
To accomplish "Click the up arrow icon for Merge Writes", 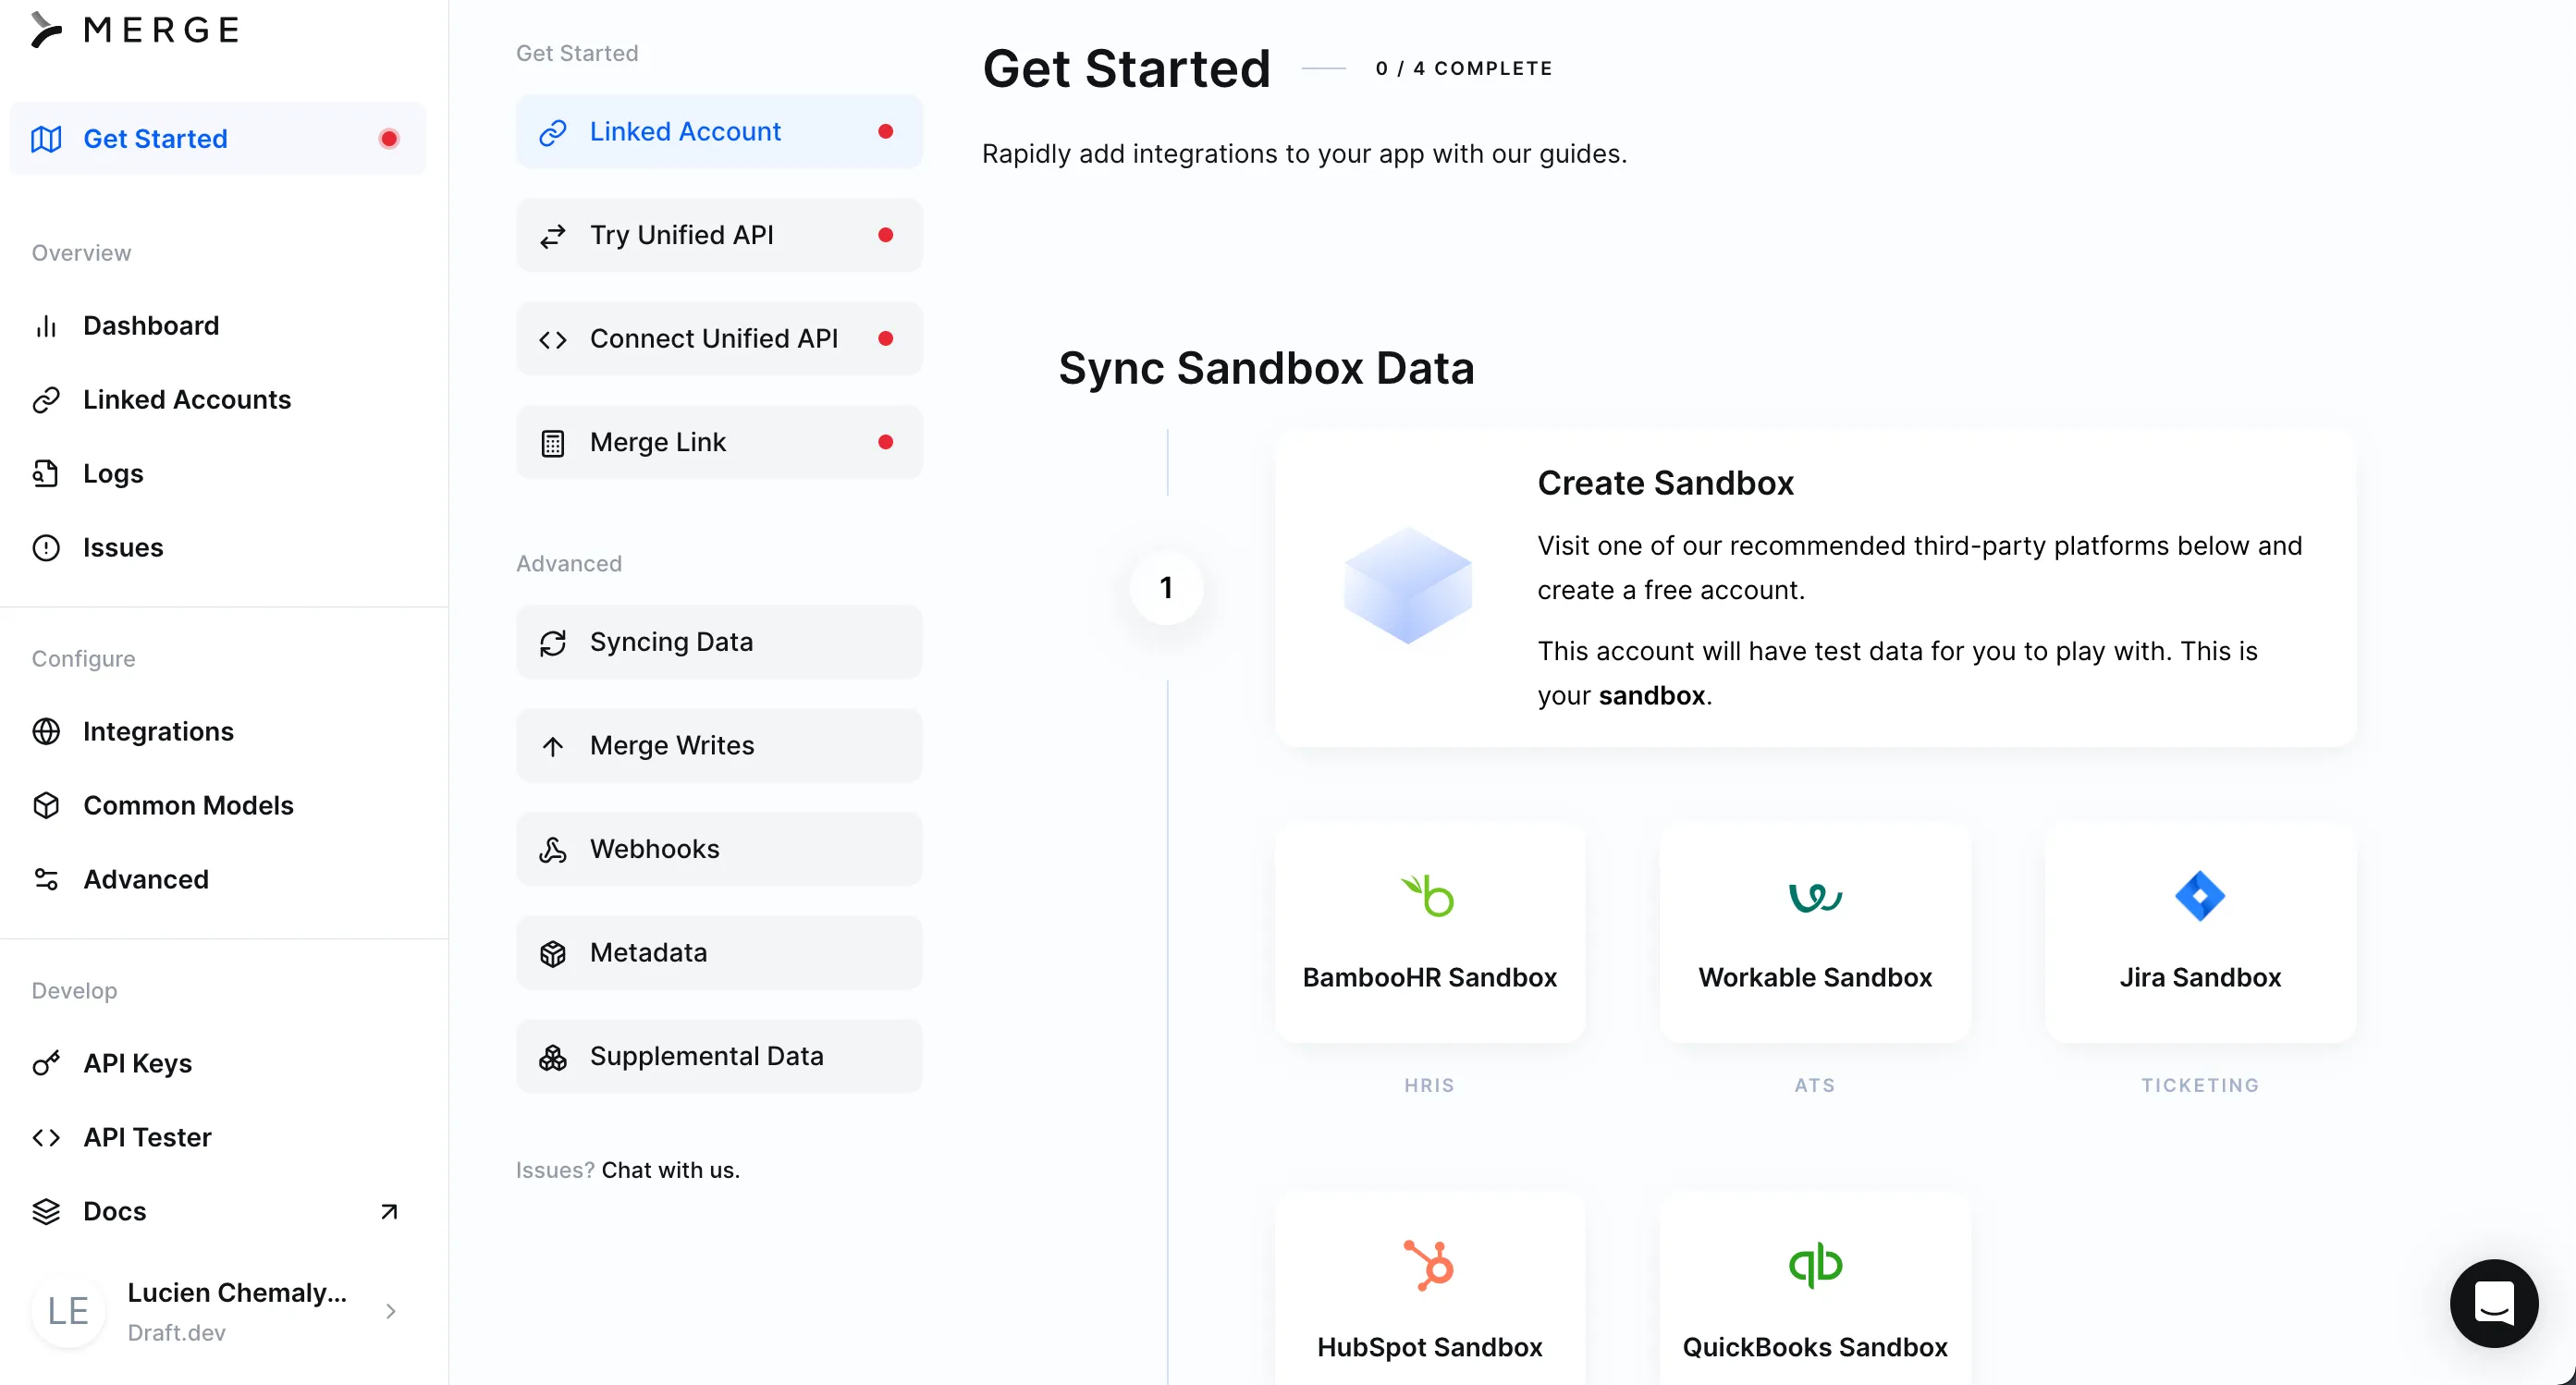I will pyautogui.click(x=553, y=746).
